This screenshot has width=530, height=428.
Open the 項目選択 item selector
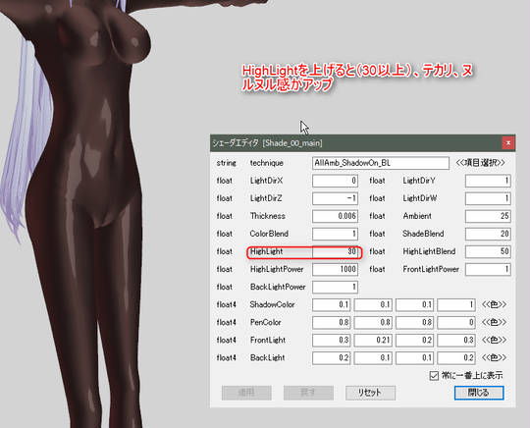pos(480,163)
